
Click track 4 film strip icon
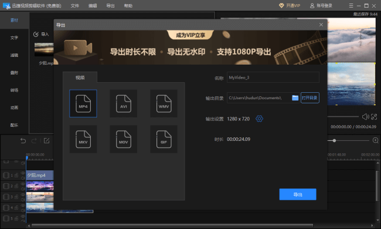click(6, 208)
